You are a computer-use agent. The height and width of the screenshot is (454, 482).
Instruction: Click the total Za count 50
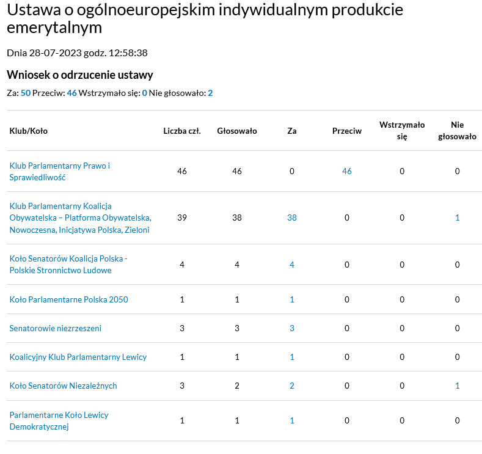26,93
